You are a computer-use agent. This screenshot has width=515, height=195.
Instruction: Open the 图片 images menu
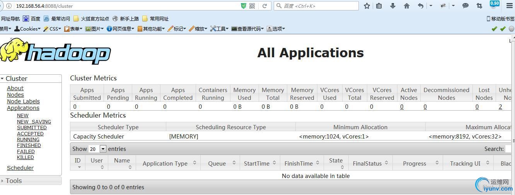pyautogui.click(x=94, y=29)
